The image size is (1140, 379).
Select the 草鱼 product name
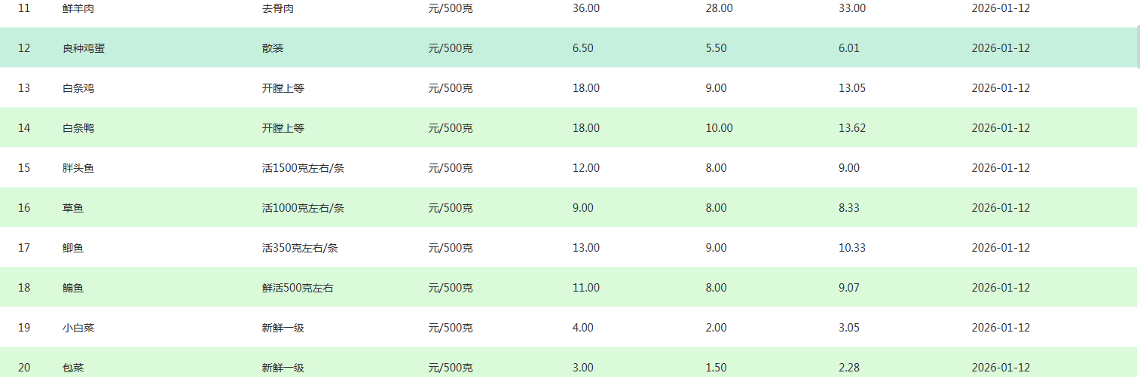pos(73,208)
